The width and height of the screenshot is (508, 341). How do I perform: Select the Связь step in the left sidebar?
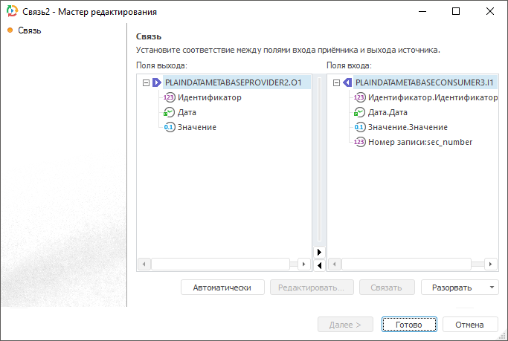pyautogui.click(x=29, y=30)
